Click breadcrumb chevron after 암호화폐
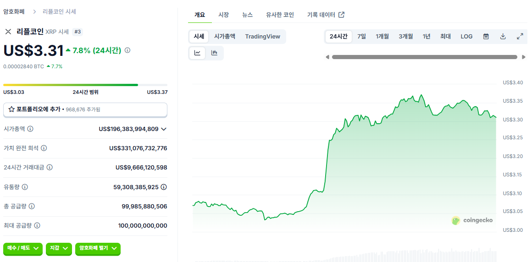The height and width of the screenshot is (262, 532). tap(34, 11)
